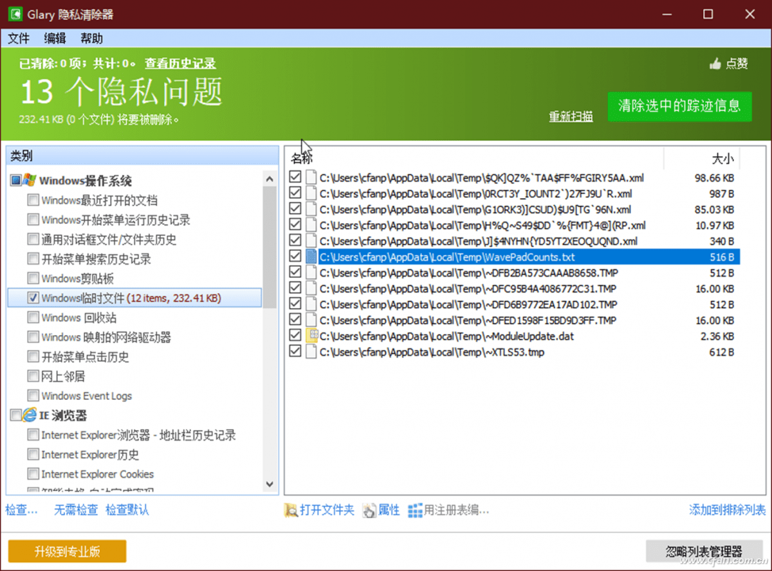Open the 编辑 menu

tap(55, 39)
